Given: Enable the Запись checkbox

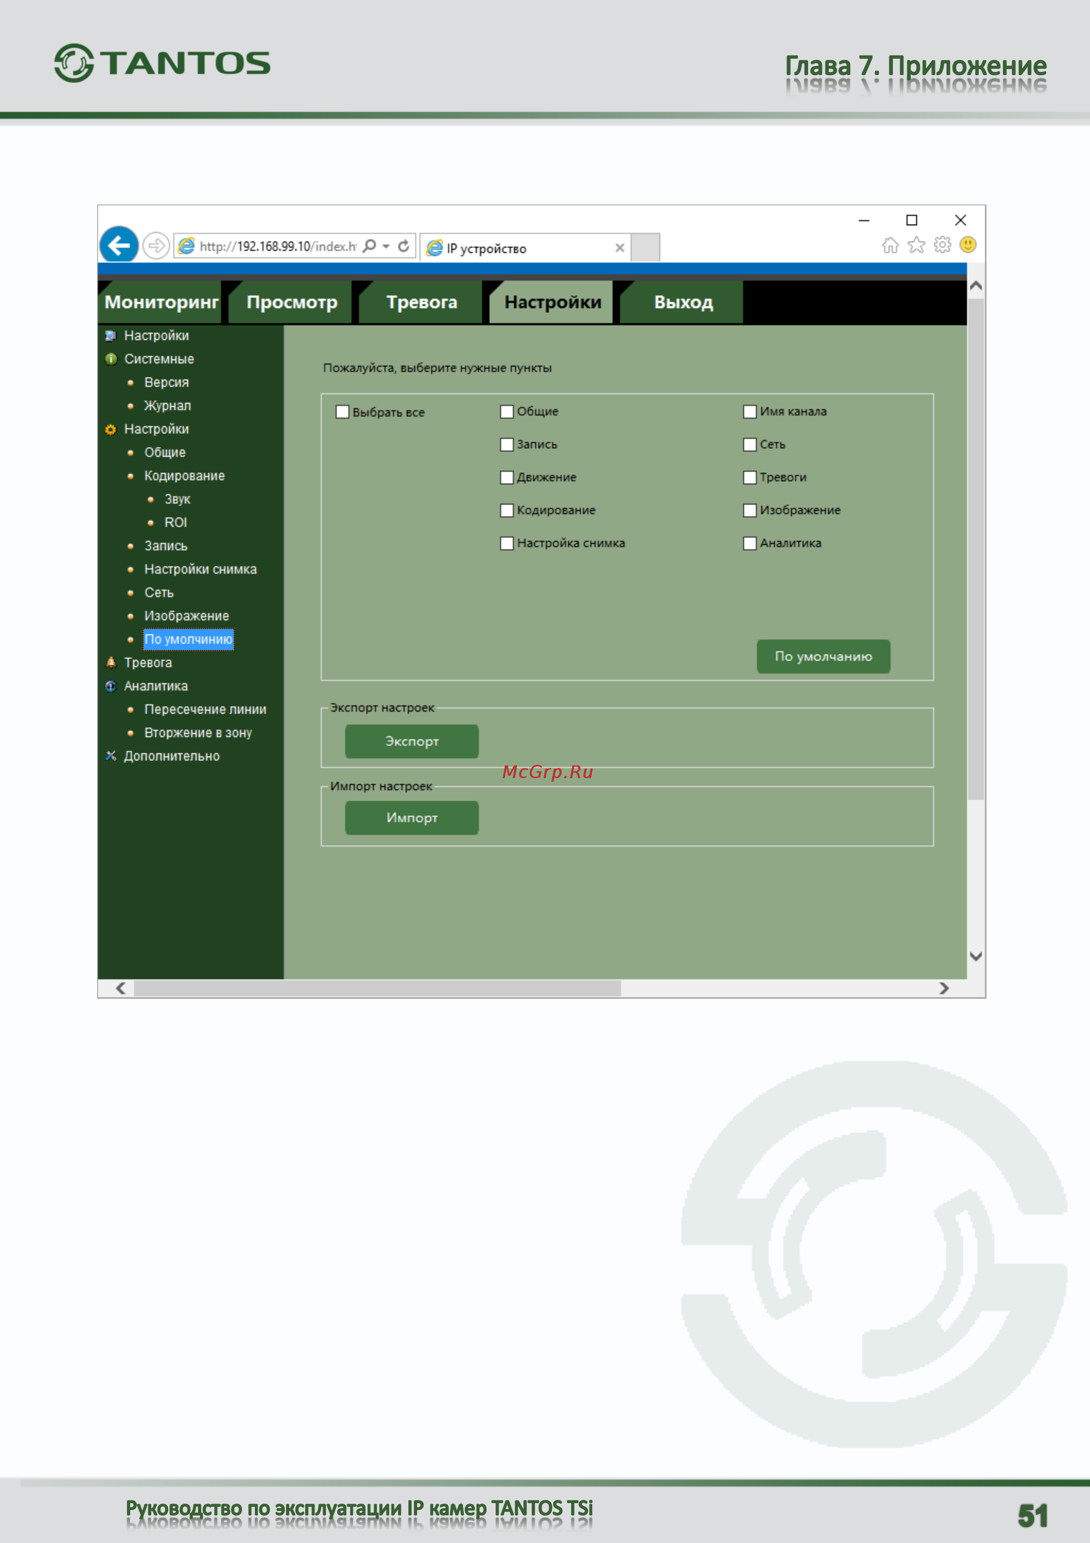Looking at the screenshot, I should point(507,445).
